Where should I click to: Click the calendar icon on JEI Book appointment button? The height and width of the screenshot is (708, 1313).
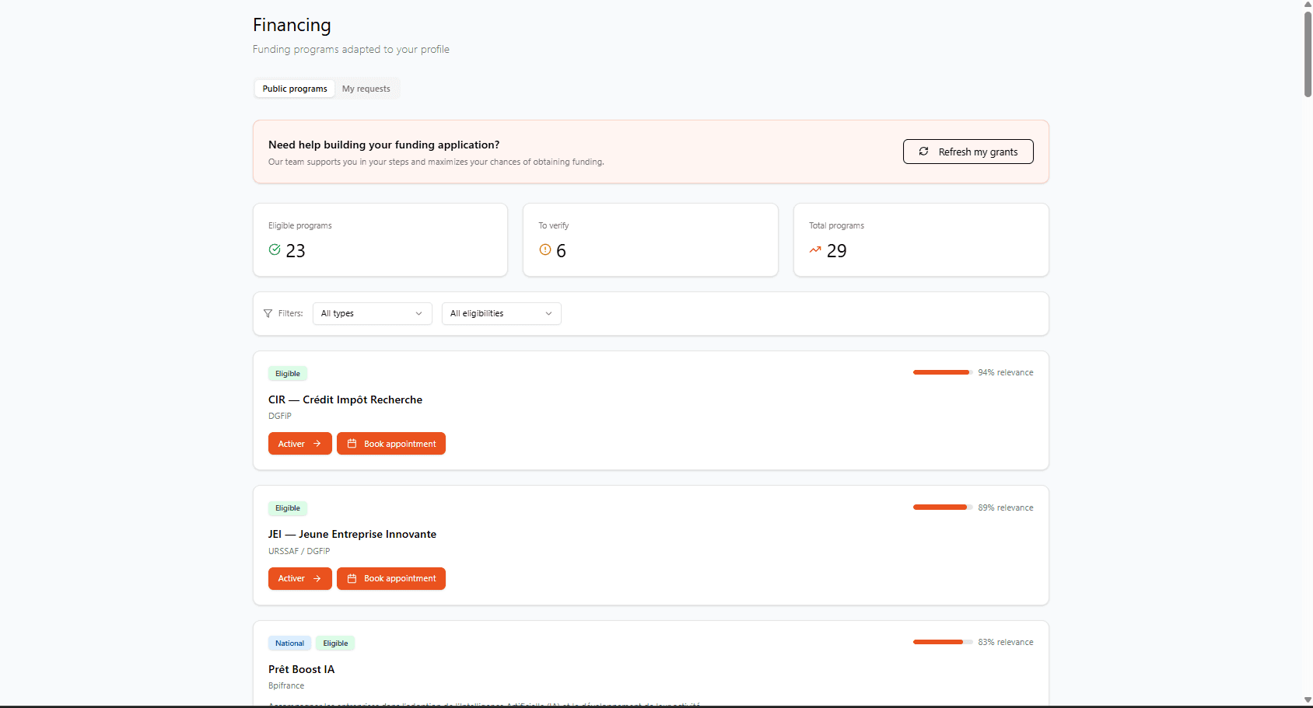[352, 578]
